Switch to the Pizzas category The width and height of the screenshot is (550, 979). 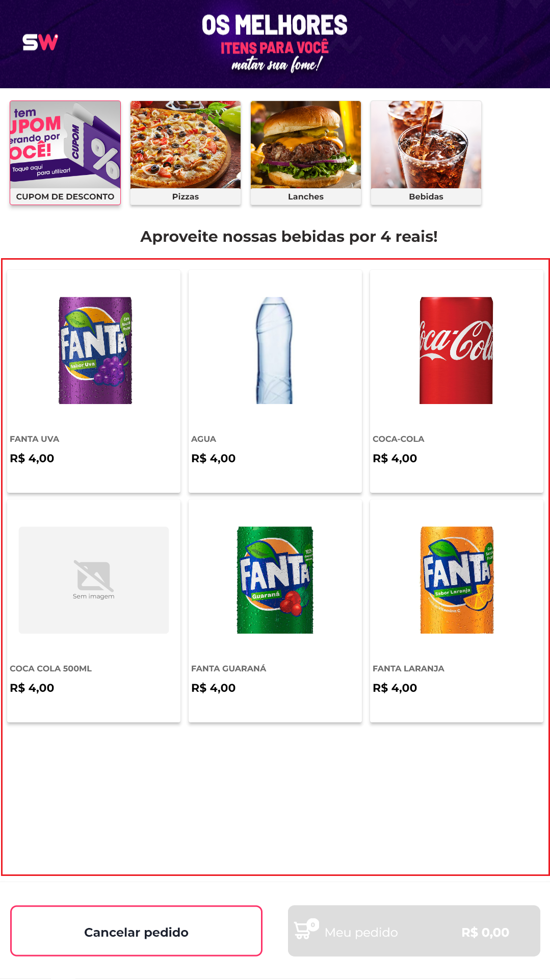click(x=186, y=153)
